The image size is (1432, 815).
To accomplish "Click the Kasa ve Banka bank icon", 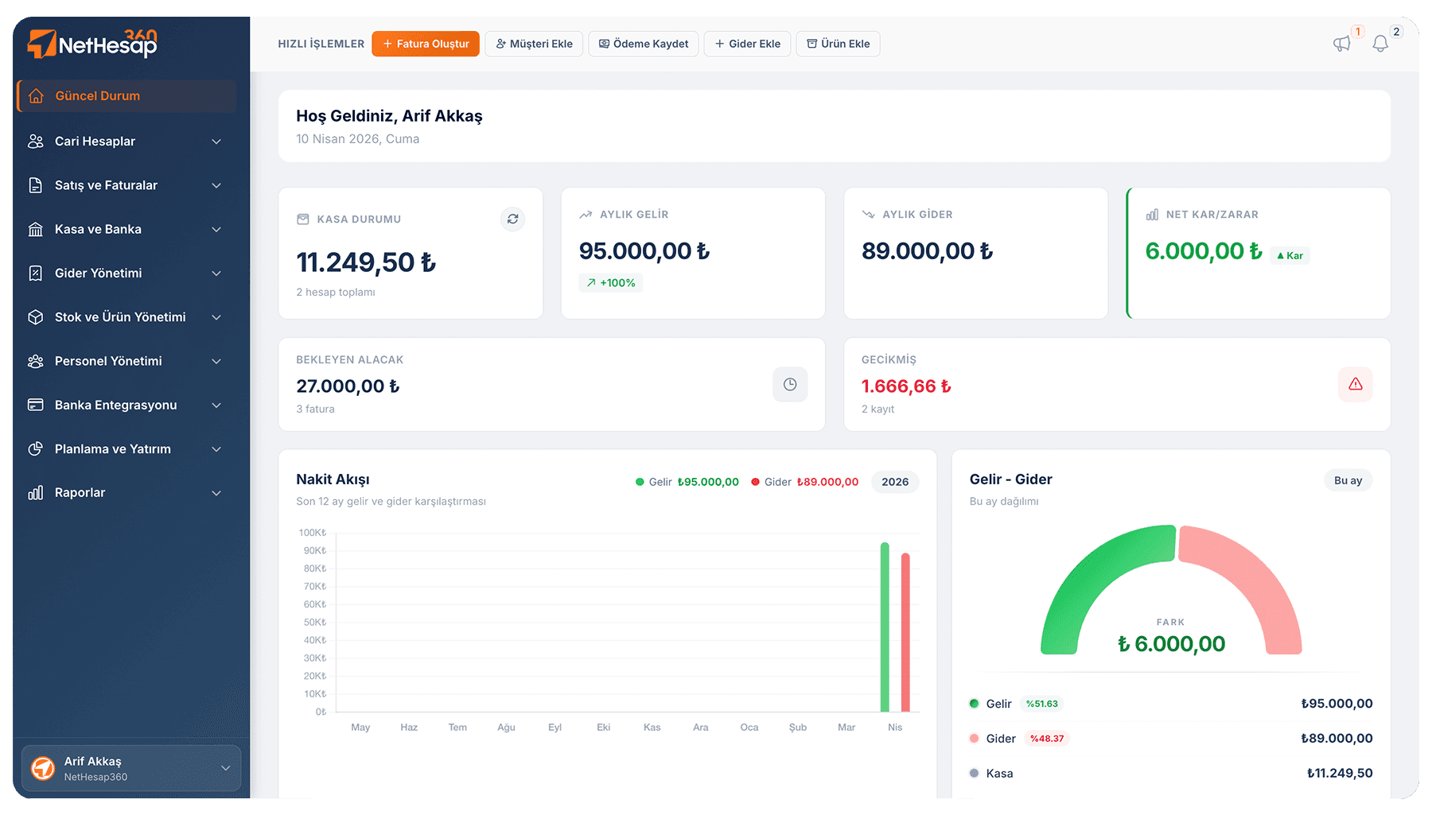I will click(36, 229).
